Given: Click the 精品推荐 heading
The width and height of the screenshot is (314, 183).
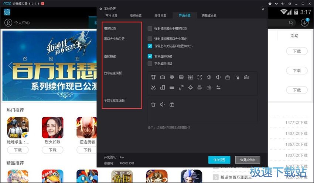Looking at the screenshot, I should coord(15,163).
